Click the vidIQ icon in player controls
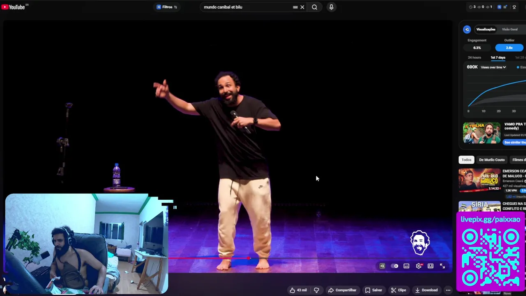Image resolution: width=526 pixels, height=296 pixels. click(x=382, y=266)
